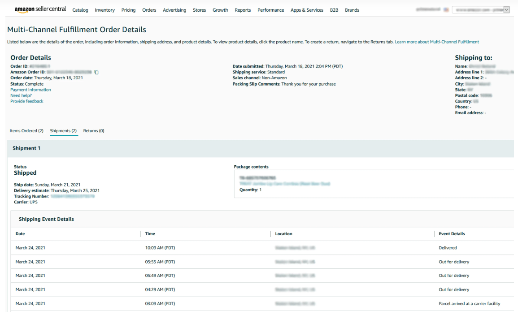Open Learn more about Multi-Channel Fulfillment link
The width and height of the screenshot is (518, 323).
point(436,42)
